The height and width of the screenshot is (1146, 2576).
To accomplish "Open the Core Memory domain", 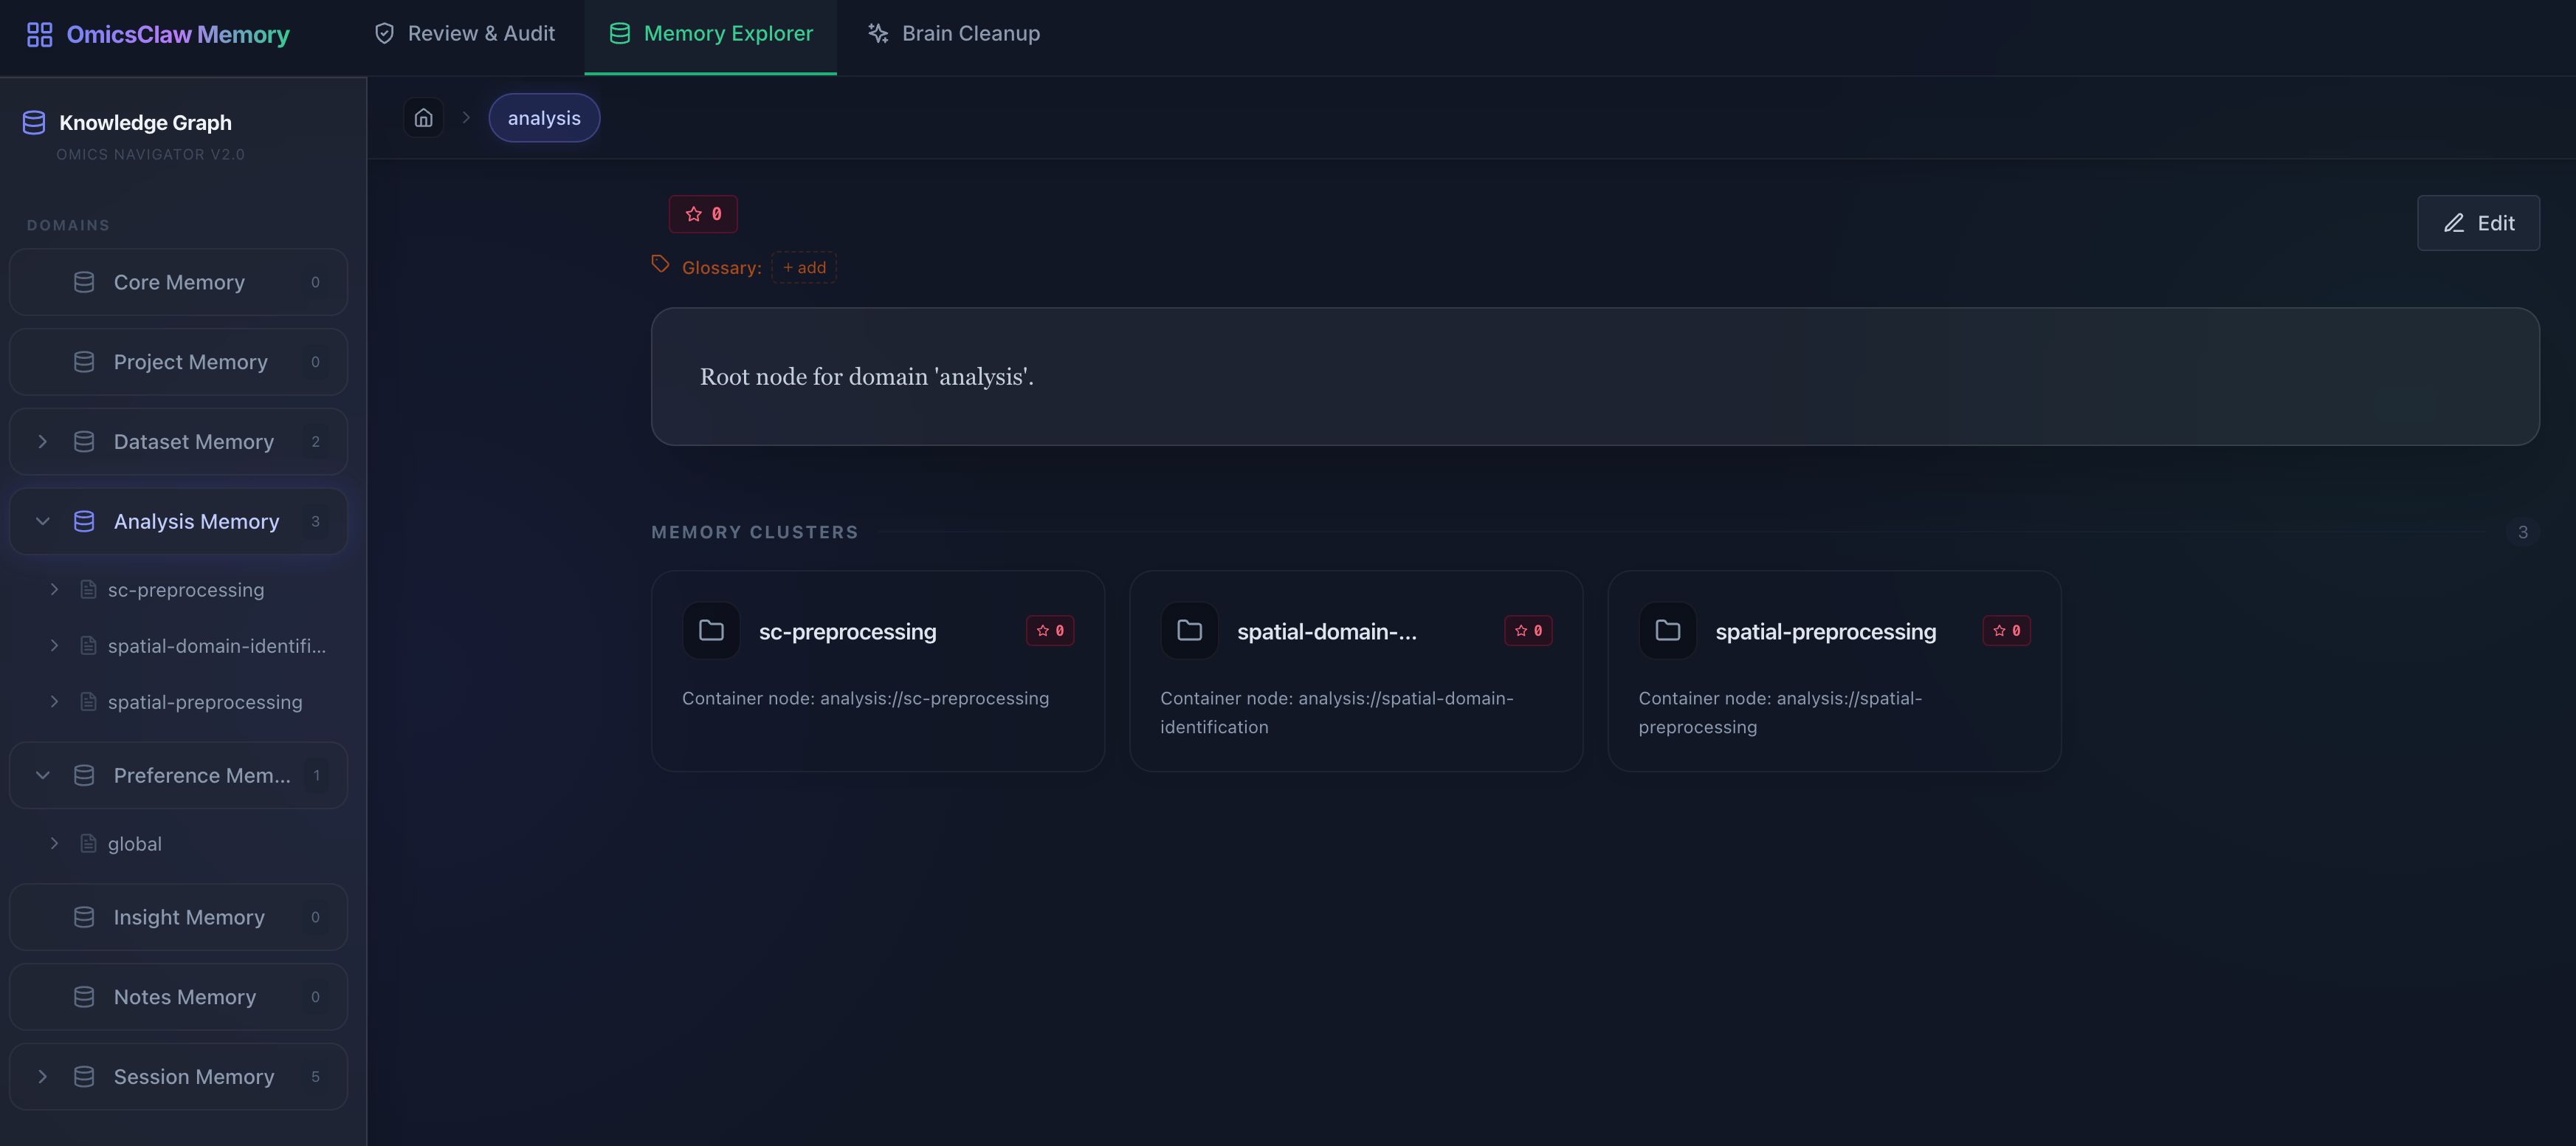I will coord(179,282).
